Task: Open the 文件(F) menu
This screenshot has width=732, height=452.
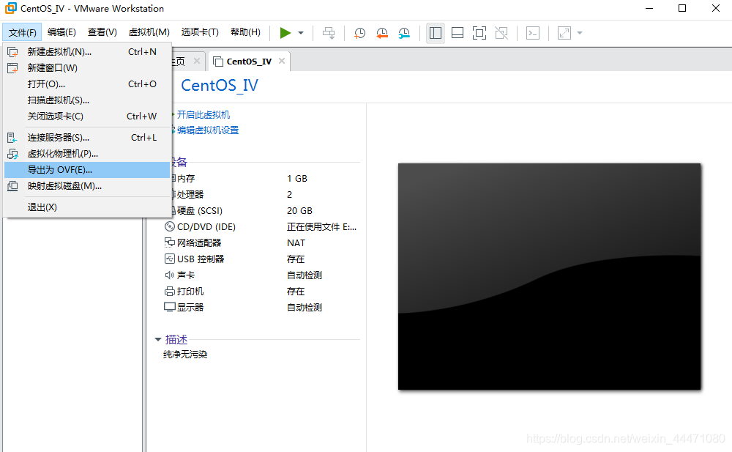Action: coord(22,32)
